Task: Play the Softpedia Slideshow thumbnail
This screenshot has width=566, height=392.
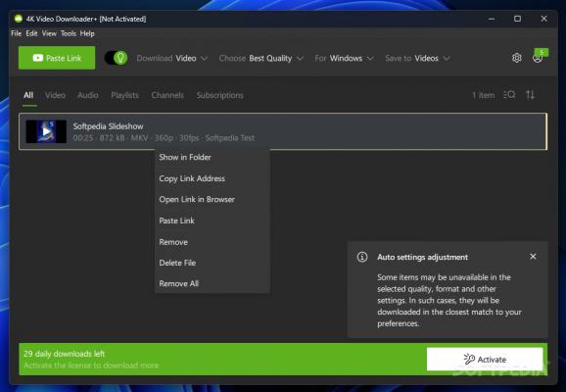Action: pyautogui.click(x=46, y=131)
